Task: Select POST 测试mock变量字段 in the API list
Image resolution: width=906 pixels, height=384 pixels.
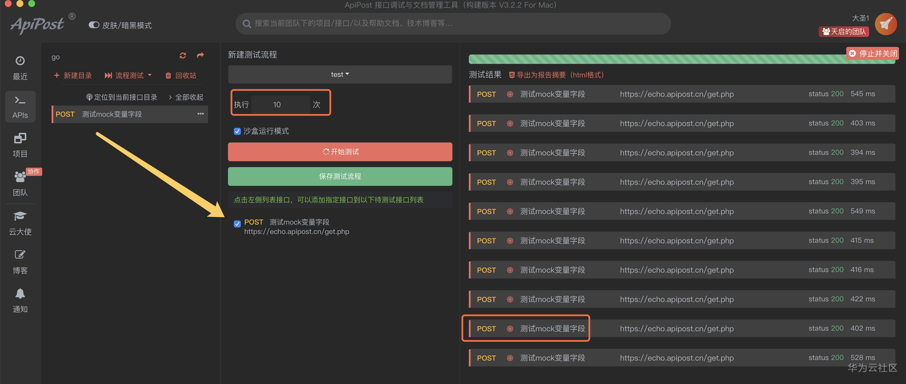Action: (112, 114)
